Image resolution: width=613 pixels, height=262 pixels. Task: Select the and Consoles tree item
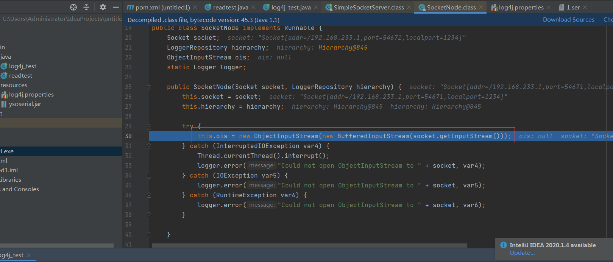click(19, 189)
